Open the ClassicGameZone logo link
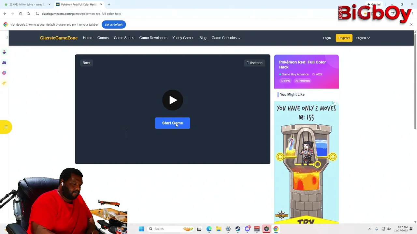The image size is (417, 234). coord(59,38)
